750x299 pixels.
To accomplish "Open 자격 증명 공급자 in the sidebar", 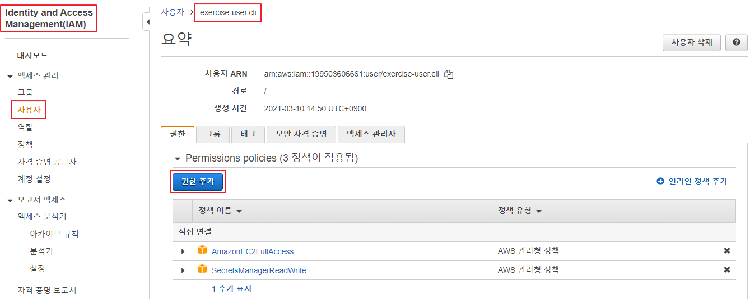I will 47,162.
